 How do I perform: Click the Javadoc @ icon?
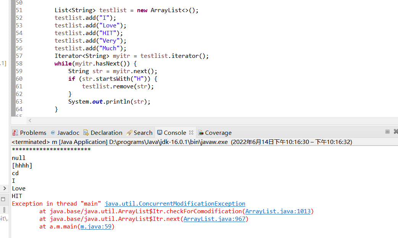tap(53, 133)
